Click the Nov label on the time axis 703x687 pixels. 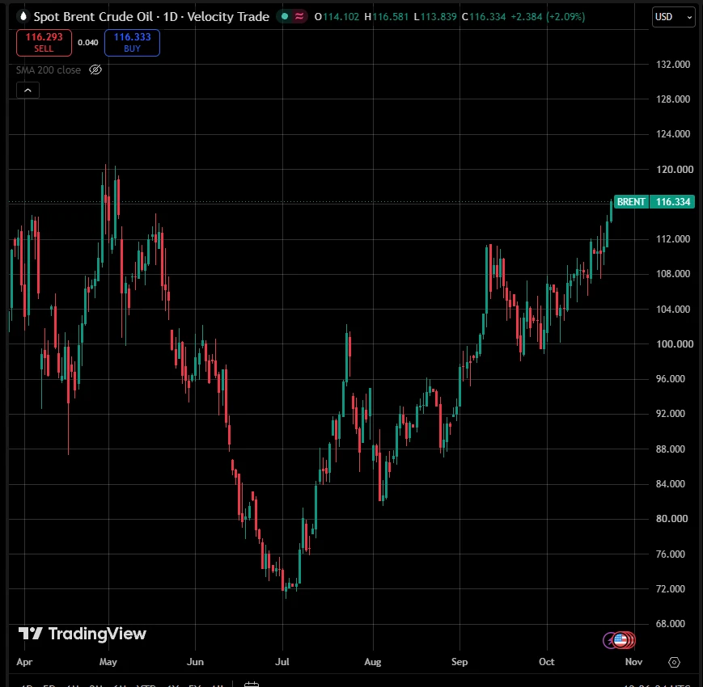(x=634, y=662)
